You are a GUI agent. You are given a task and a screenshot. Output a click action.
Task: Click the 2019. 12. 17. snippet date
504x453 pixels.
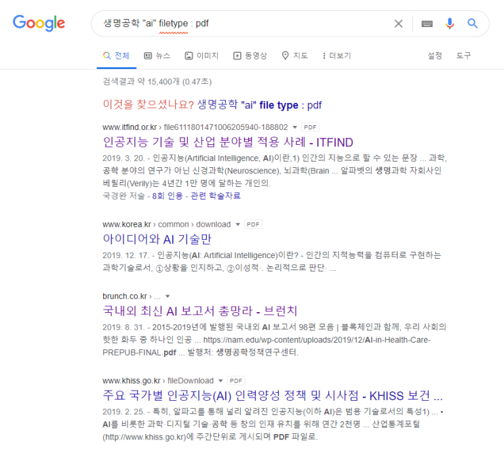pos(126,255)
